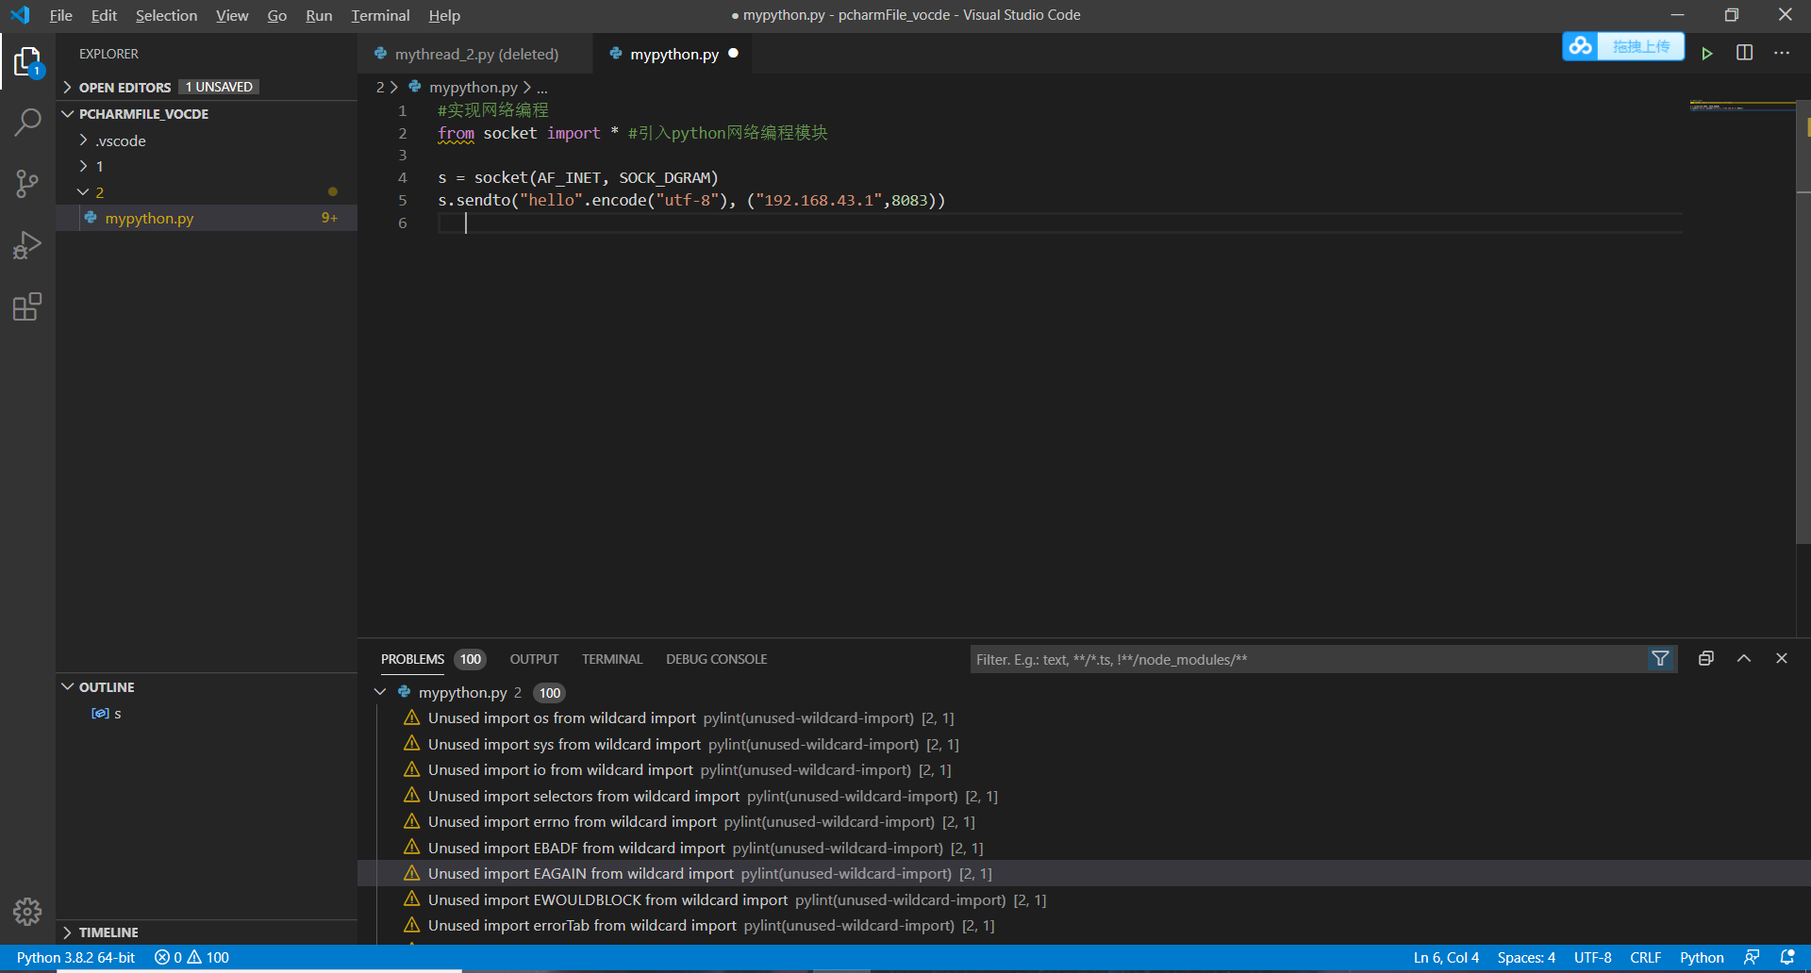
Task: Change the UTF-8 encoding
Action: pos(1592,957)
